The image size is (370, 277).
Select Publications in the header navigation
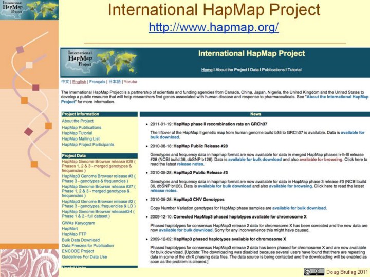coord(273,70)
